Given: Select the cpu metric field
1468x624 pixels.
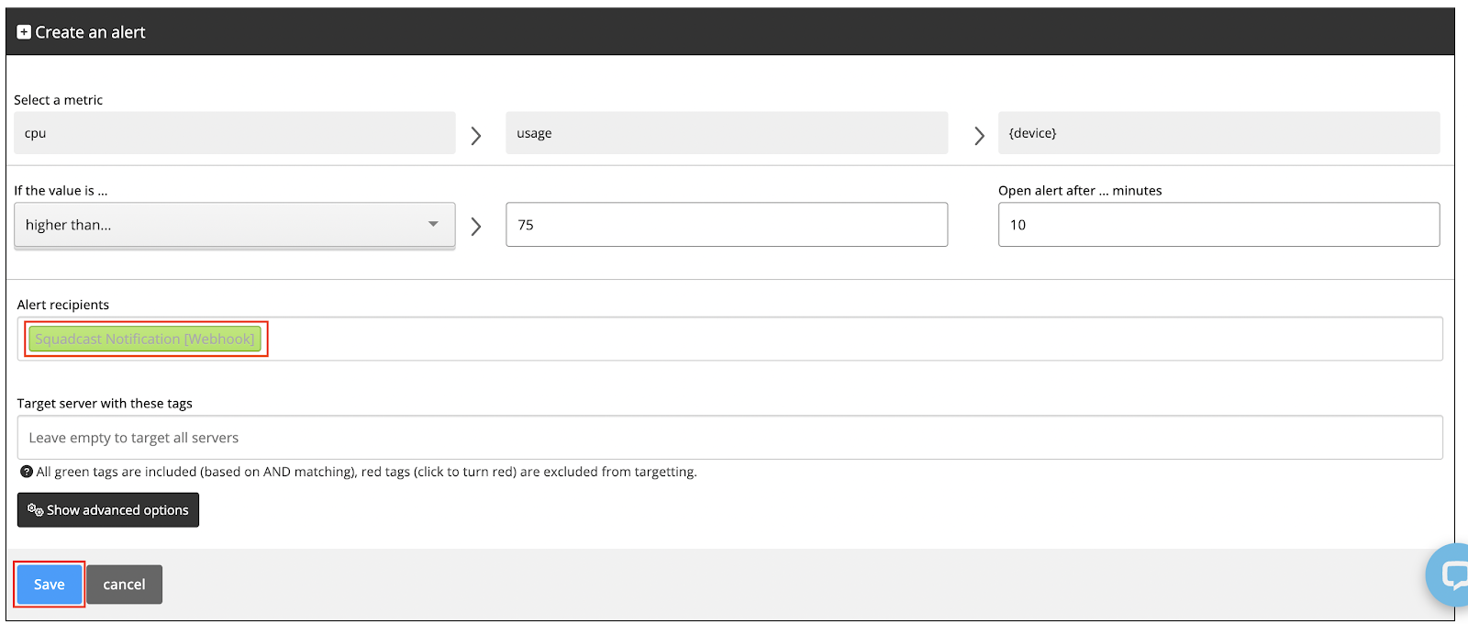Looking at the screenshot, I should 234,133.
